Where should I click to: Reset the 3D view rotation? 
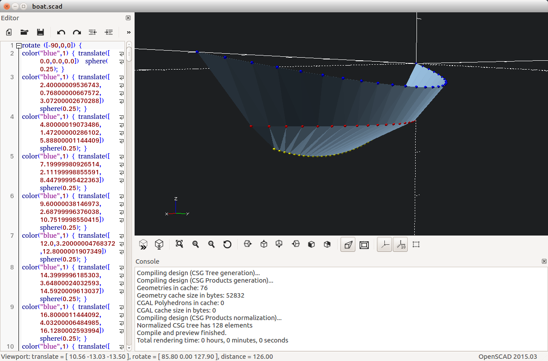(227, 244)
